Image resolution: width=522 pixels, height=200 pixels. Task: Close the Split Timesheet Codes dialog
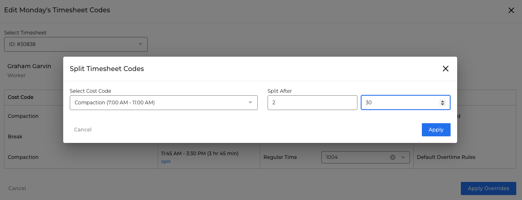click(446, 69)
